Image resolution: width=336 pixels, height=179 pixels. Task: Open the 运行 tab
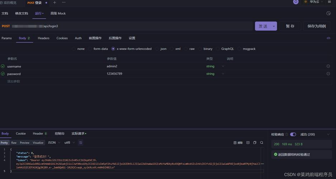tap(38, 13)
